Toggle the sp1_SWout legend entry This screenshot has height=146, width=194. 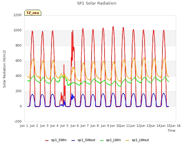[83, 140]
